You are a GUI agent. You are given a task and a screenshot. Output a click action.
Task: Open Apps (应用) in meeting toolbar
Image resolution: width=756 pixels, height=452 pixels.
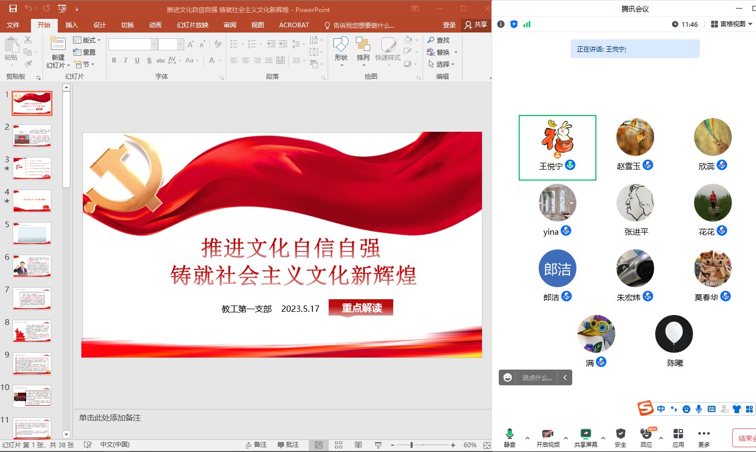[x=678, y=437]
